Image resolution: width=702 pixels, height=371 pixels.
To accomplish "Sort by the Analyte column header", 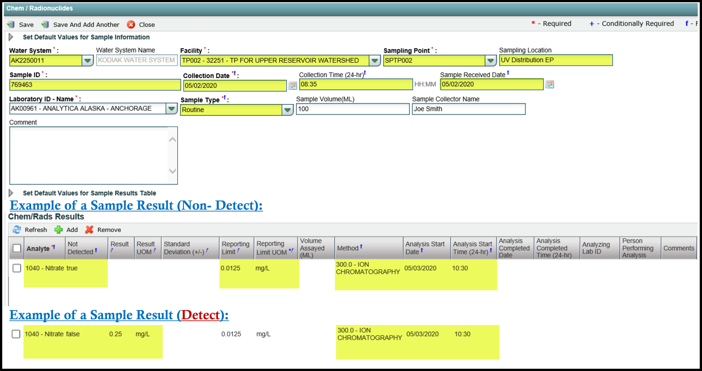I will click(x=38, y=248).
